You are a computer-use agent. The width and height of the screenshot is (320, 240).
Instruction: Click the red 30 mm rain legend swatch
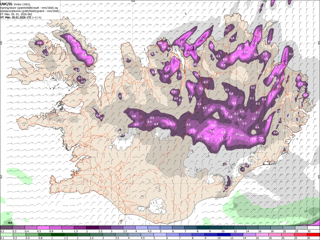[x=313, y=234]
